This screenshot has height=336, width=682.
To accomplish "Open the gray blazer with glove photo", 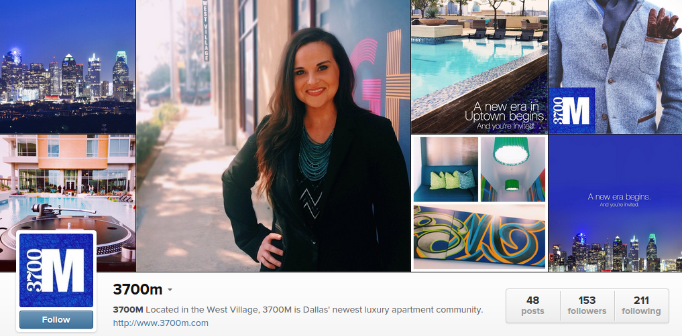I will 616,67.
